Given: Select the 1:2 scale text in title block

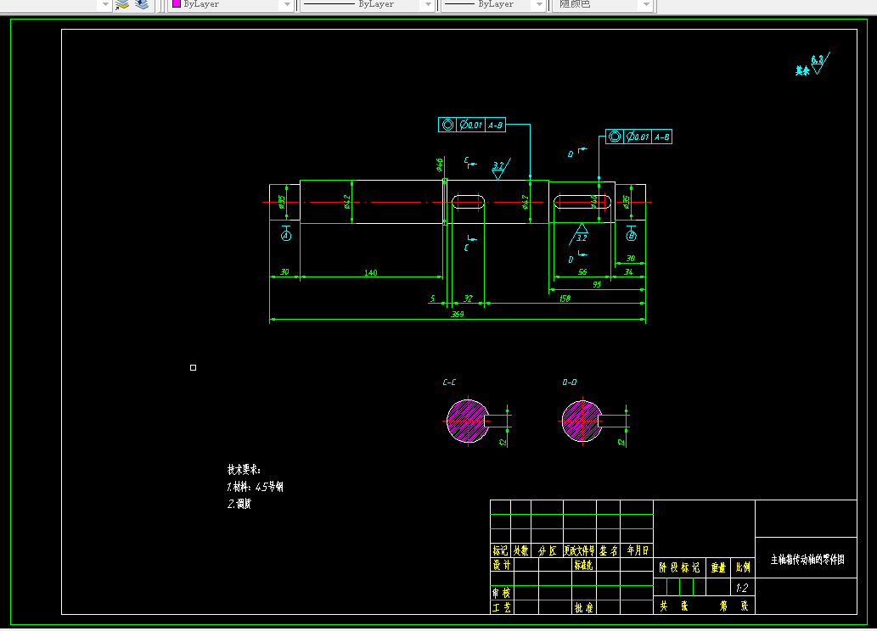Looking at the screenshot, I should point(742,588).
